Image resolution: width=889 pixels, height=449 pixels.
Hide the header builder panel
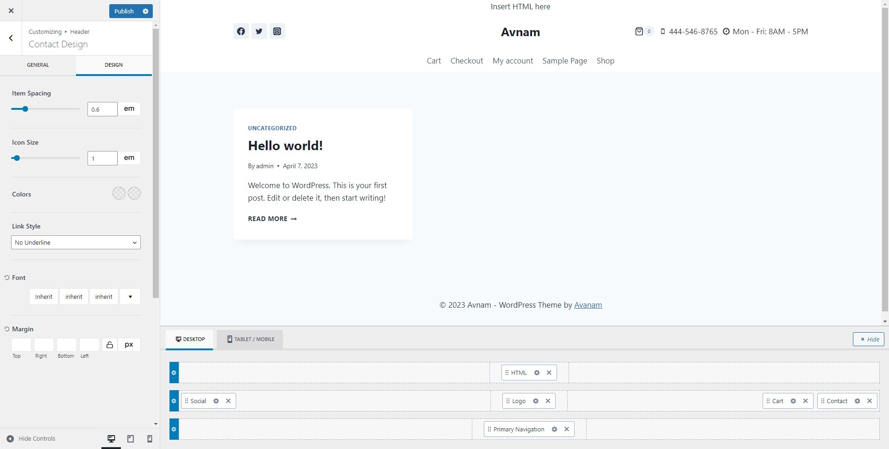(x=869, y=339)
